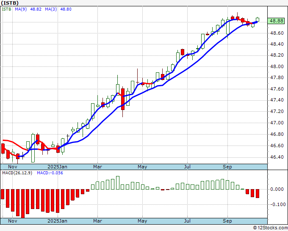
Task: Click the 48.60 price axis label
Action: (277, 33)
